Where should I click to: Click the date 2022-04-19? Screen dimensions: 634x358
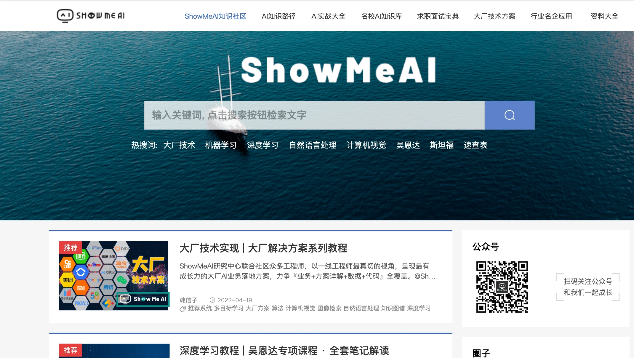[235, 300]
